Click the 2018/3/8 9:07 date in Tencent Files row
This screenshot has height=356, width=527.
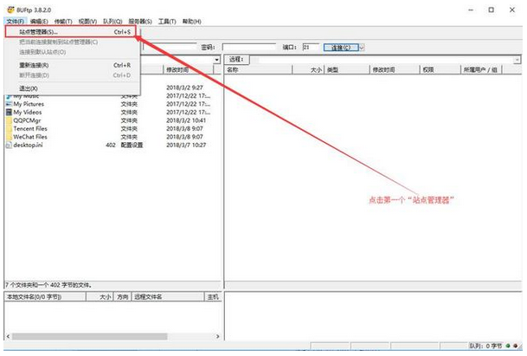(184, 128)
